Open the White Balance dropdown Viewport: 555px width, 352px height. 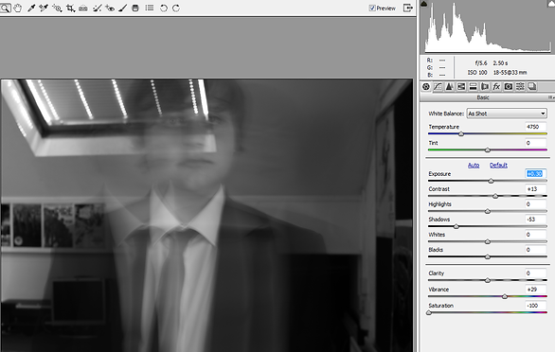click(507, 114)
